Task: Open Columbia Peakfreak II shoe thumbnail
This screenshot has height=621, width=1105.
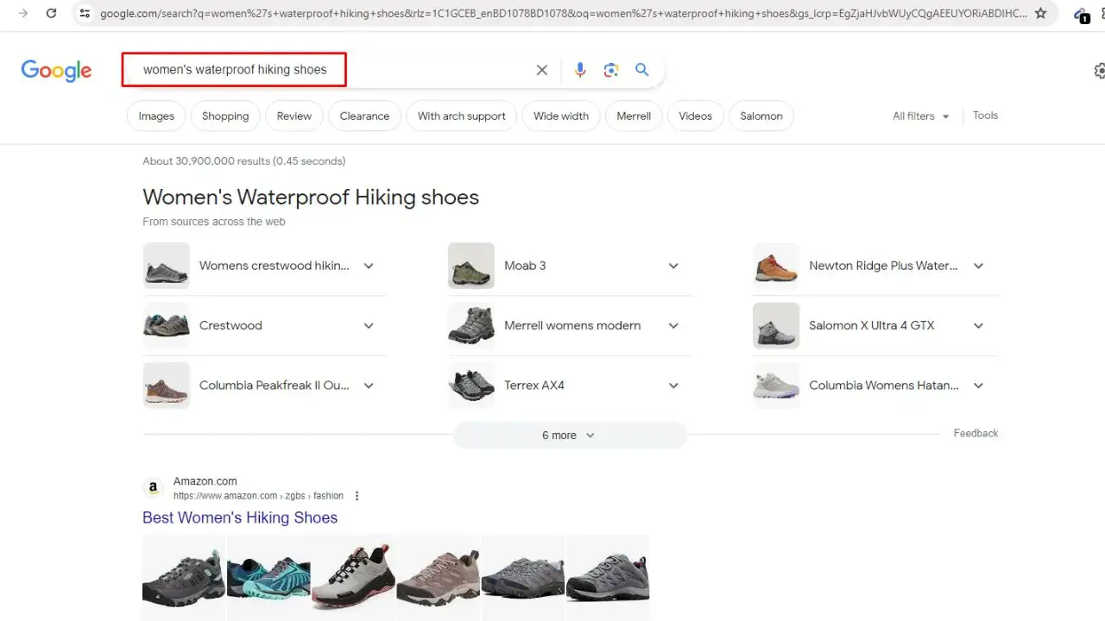Action: (167, 386)
